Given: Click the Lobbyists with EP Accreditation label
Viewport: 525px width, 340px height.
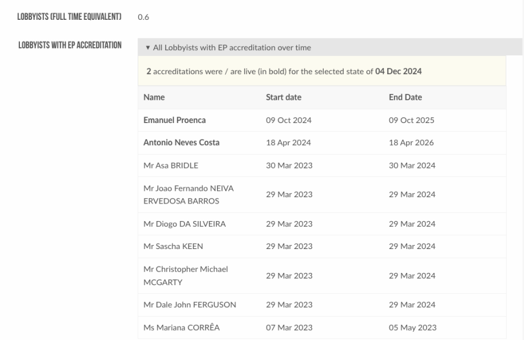Looking at the screenshot, I should coord(70,45).
